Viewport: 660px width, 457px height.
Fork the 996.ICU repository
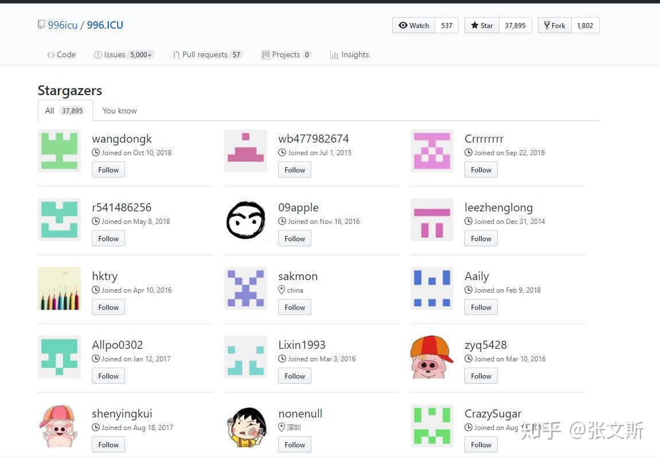coord(554,25)
